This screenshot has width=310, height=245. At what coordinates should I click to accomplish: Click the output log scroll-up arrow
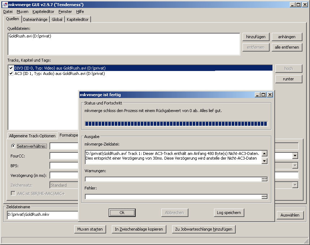[x=264, y=153]
